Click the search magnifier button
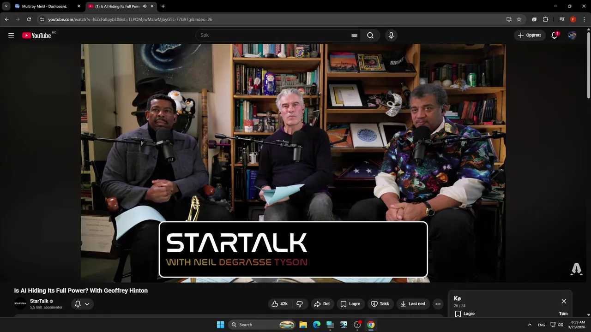Screen dimensions: 591x332 370,35
